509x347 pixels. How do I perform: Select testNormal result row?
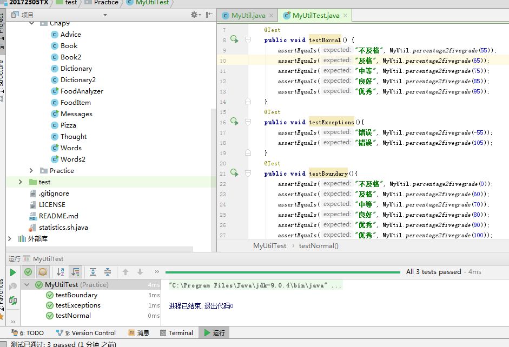click(91, 316)
